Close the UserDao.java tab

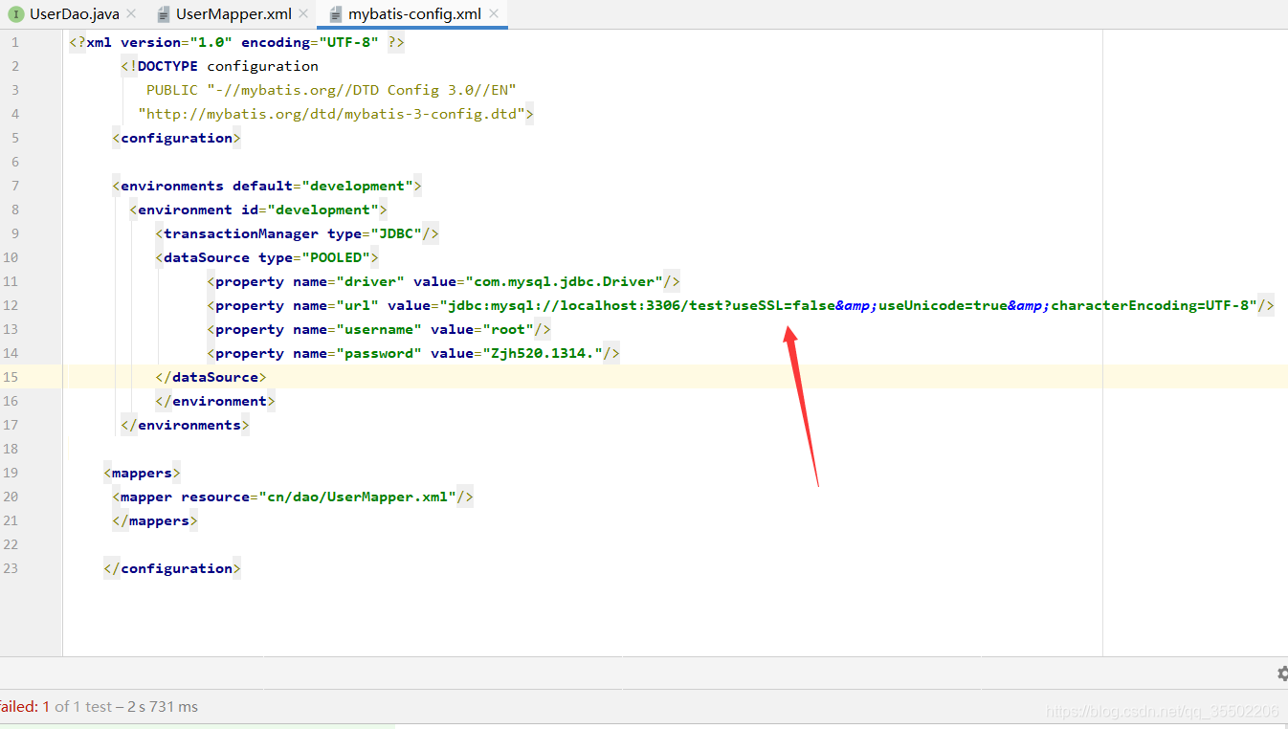[x=129, y=13]
